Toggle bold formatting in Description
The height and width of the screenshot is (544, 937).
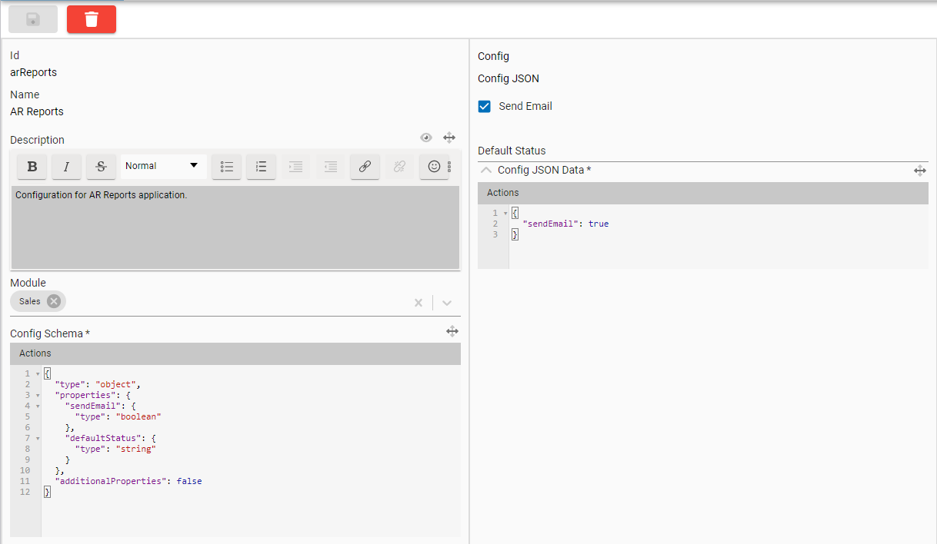coord(32,166)
